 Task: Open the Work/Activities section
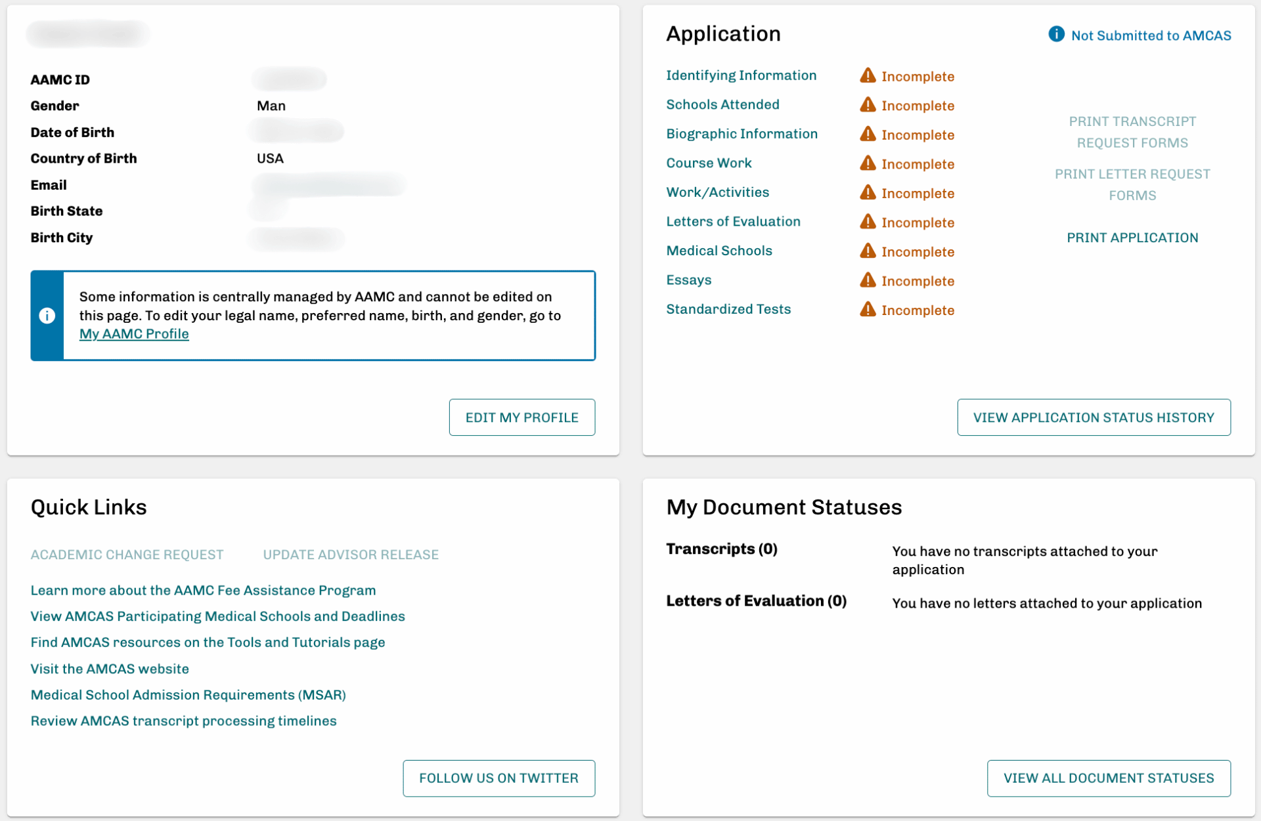point(717,192)
